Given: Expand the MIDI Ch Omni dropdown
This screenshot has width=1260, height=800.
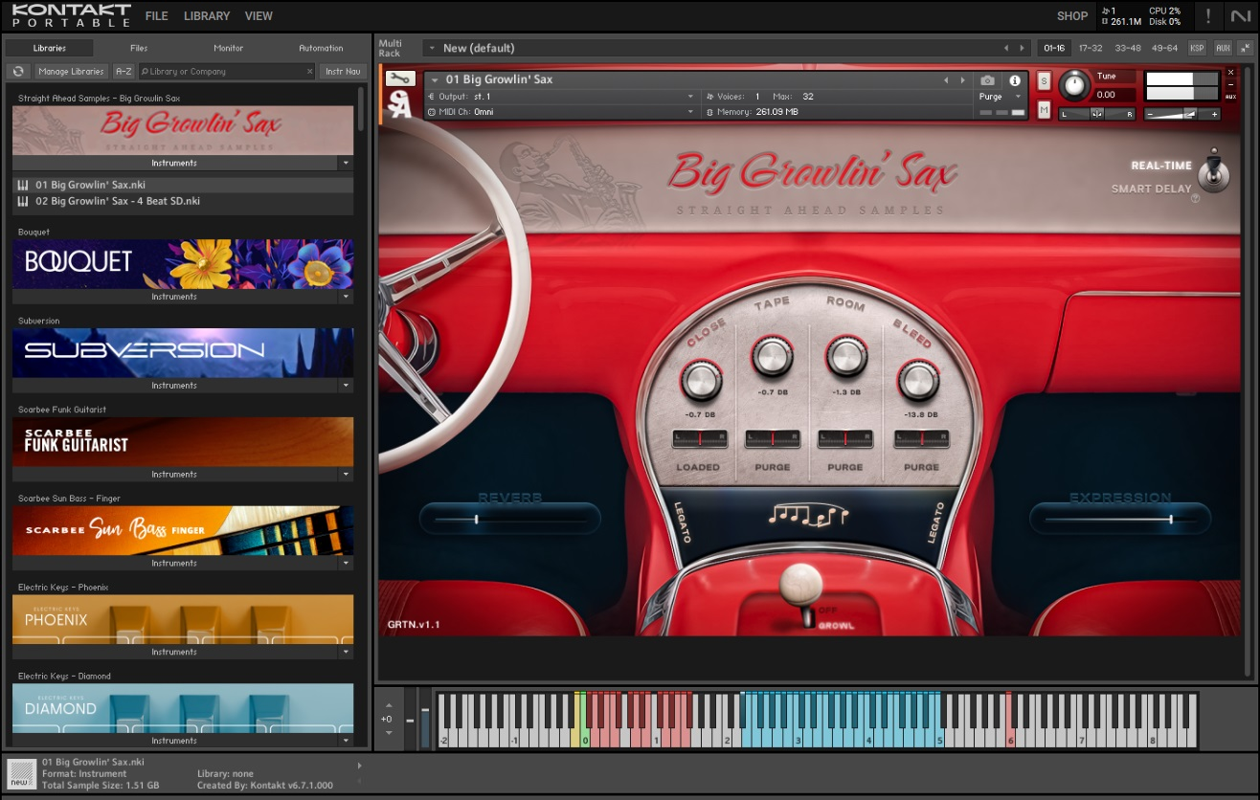Looking at the screenshot, I should coord(690,112).
